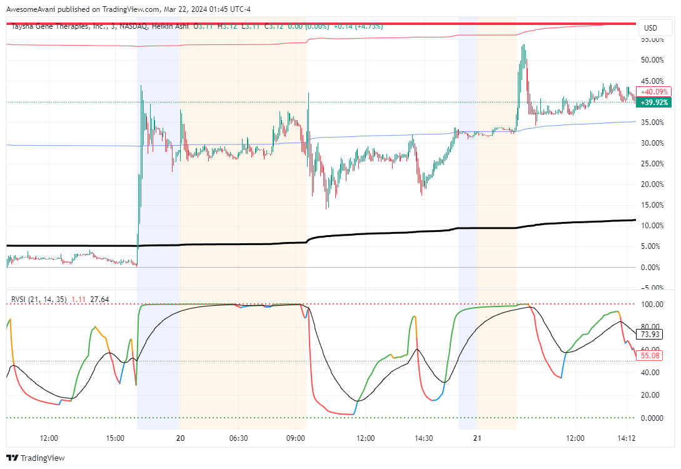The height and width of the screenshot is (469, 681).
Task: Click the 27.64 RVSI indicator value
Action: (99, 299)
